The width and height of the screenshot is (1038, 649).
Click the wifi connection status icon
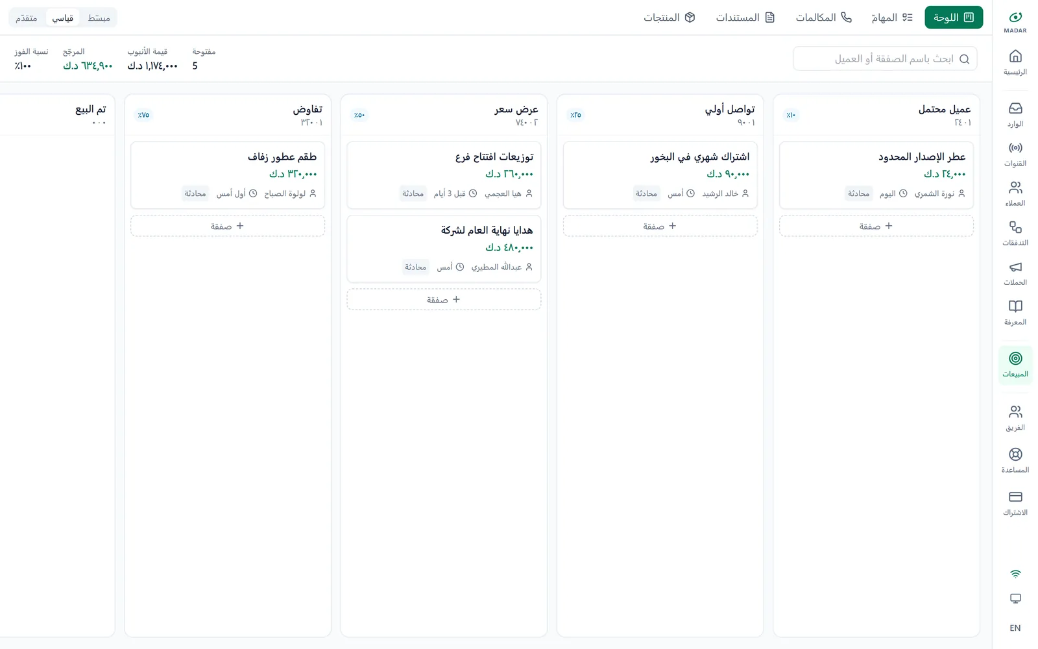[1016, 574]
